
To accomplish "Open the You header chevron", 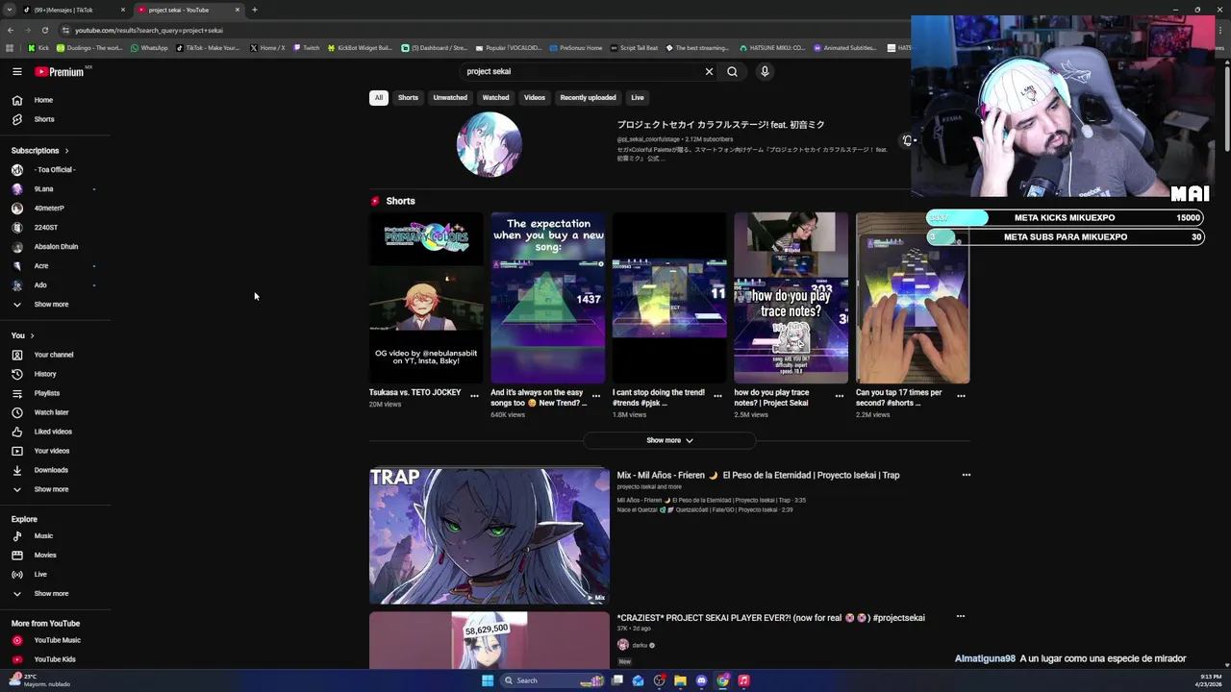I will (x=32, y=335).
